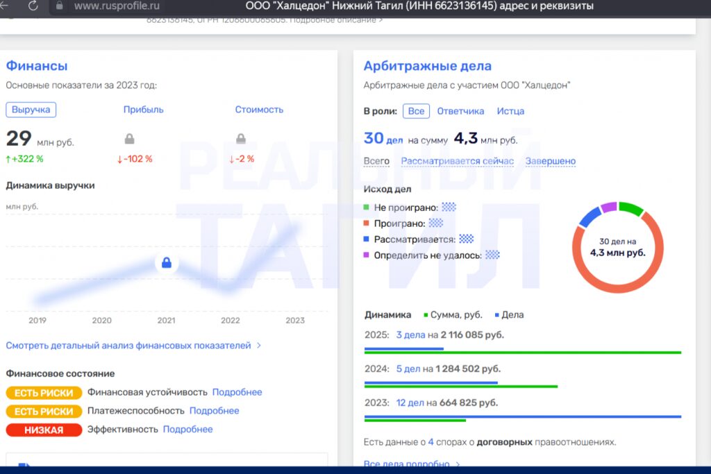Select the Все role filter
Viewport: 711px width, 474px height.
[416, 111]
